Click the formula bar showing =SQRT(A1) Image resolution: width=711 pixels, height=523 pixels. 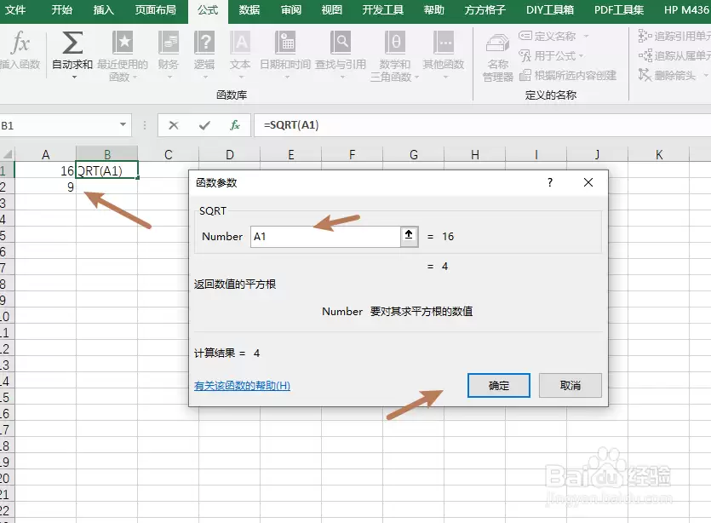click(x=483, y=125)
